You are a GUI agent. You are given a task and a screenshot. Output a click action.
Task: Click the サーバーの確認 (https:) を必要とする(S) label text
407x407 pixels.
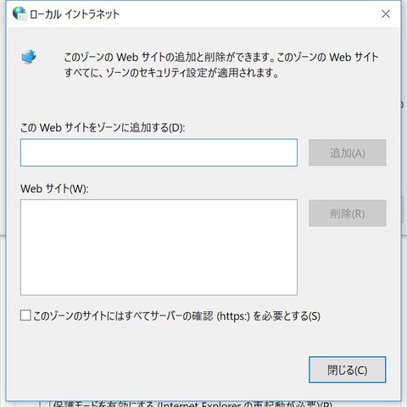click(236, 315)
